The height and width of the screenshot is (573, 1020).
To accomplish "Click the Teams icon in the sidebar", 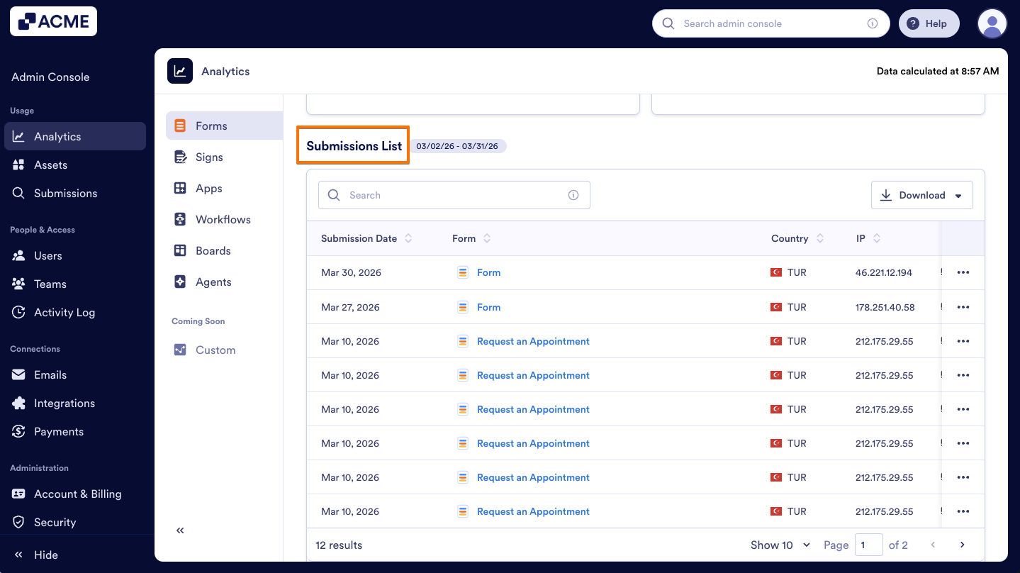I will 19,284.
